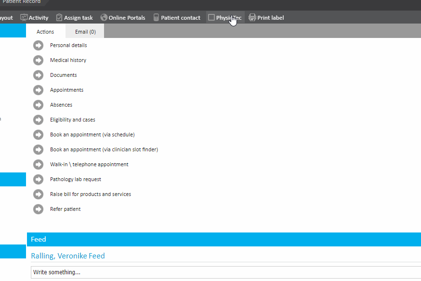The height and width of the screenshot is (281, 421).
Task: Click arrow icon beside Pathology lab request
Action: coord(39,179)
